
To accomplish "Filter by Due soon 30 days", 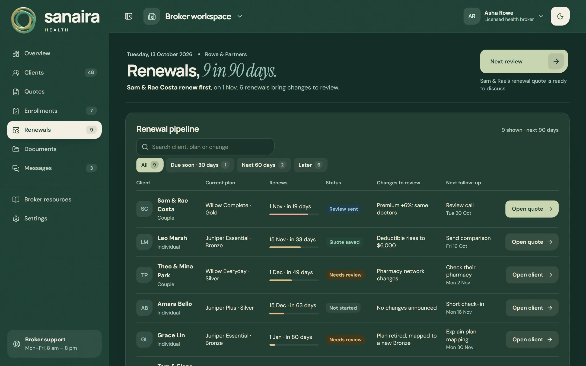I will 200,165.
